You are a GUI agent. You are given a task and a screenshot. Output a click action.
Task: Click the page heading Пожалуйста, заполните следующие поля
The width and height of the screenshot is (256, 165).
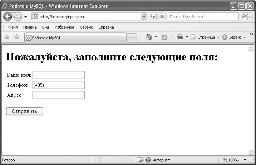point(112,57)
